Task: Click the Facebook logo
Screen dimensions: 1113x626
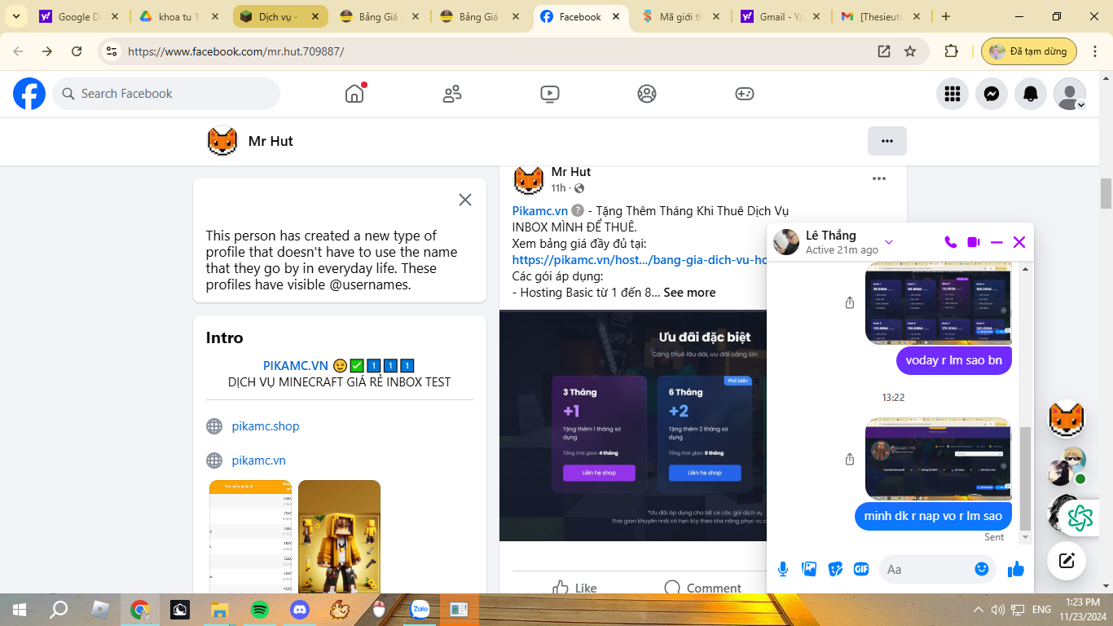Action: click(x=29, y=94)
